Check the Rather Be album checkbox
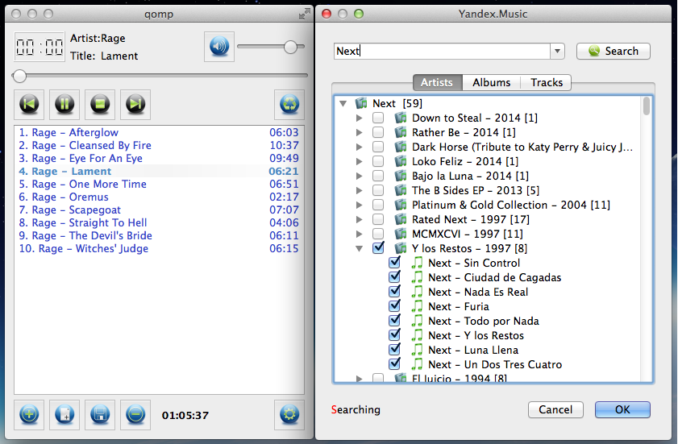Screen dimensions: 678x444 378,132
